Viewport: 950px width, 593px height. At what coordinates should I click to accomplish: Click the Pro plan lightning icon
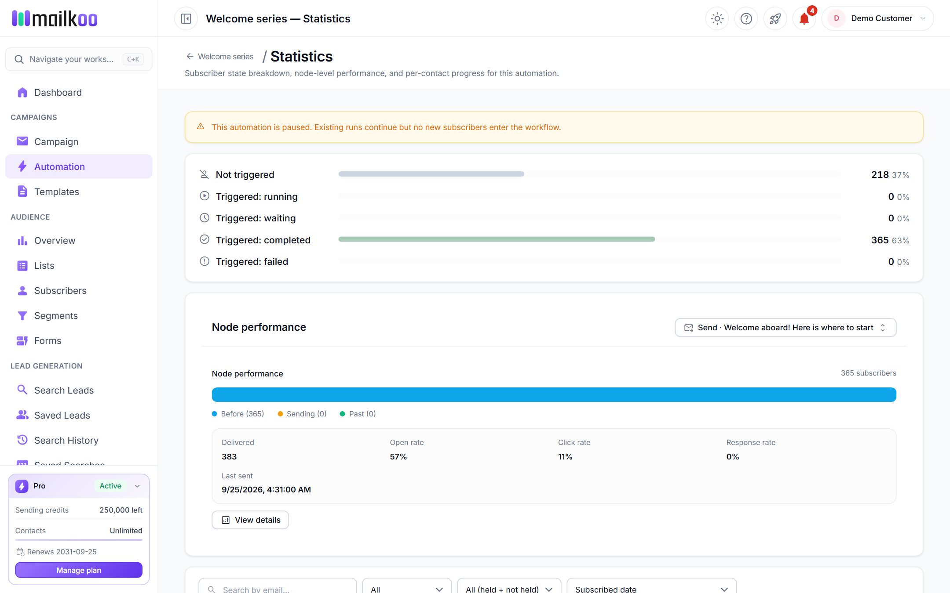coord(22,486)
